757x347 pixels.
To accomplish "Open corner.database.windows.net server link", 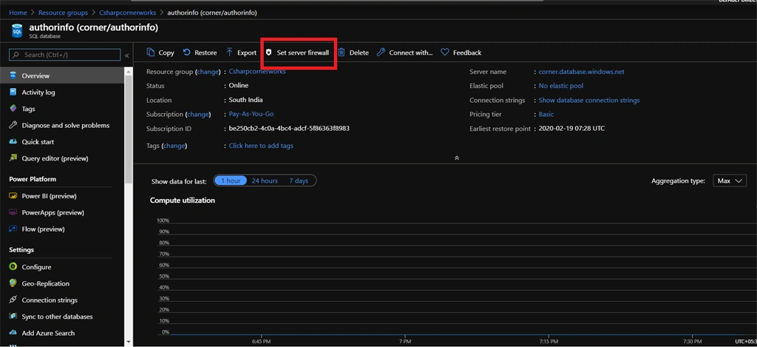I will (581, 72).
